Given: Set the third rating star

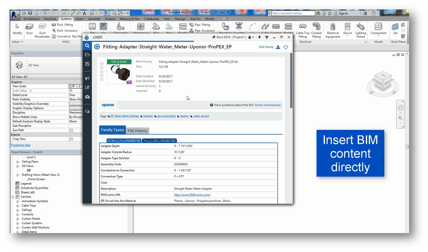Looking at the screenshot, I should click(102, 71).
